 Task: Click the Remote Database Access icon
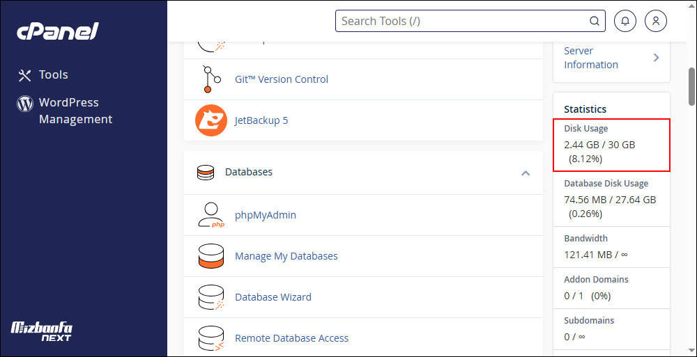tap(211, 338)
